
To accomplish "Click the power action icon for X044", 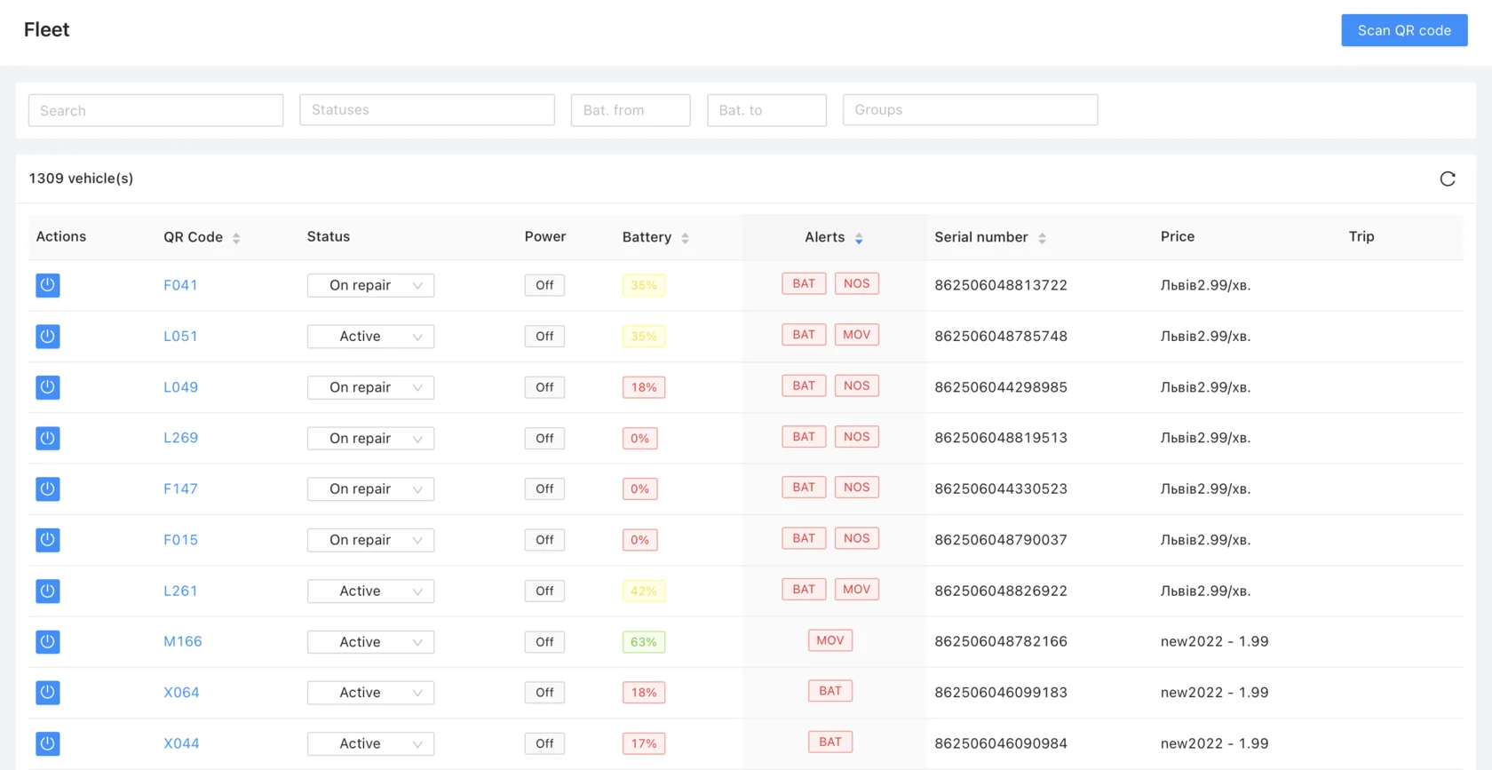I will tap(48, 743).
